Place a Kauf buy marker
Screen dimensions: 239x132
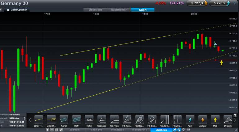click(190, 120)
